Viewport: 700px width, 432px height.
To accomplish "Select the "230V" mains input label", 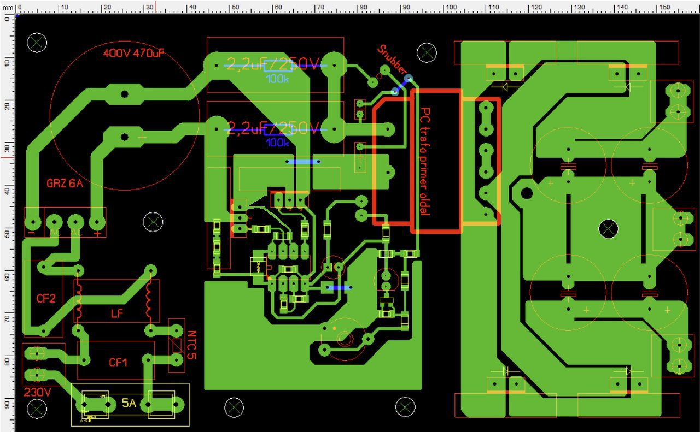I will click(37, 392).
